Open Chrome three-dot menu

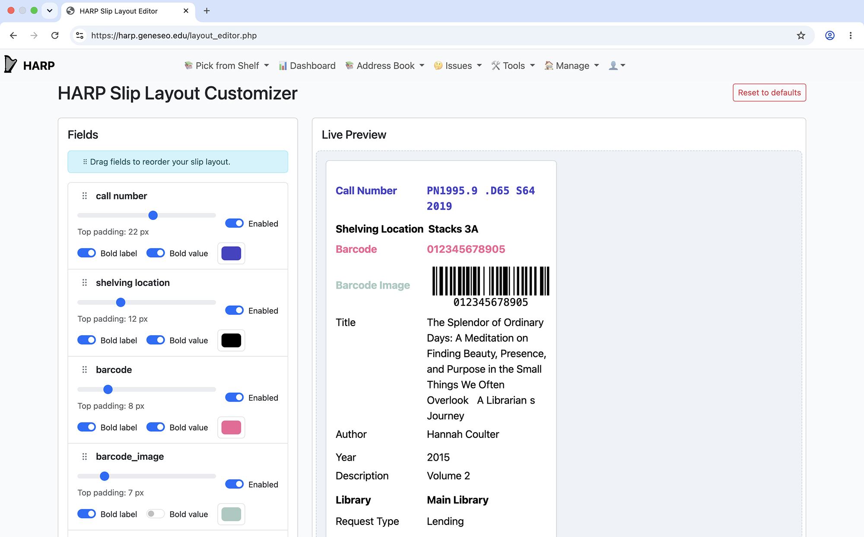[851, 35]
